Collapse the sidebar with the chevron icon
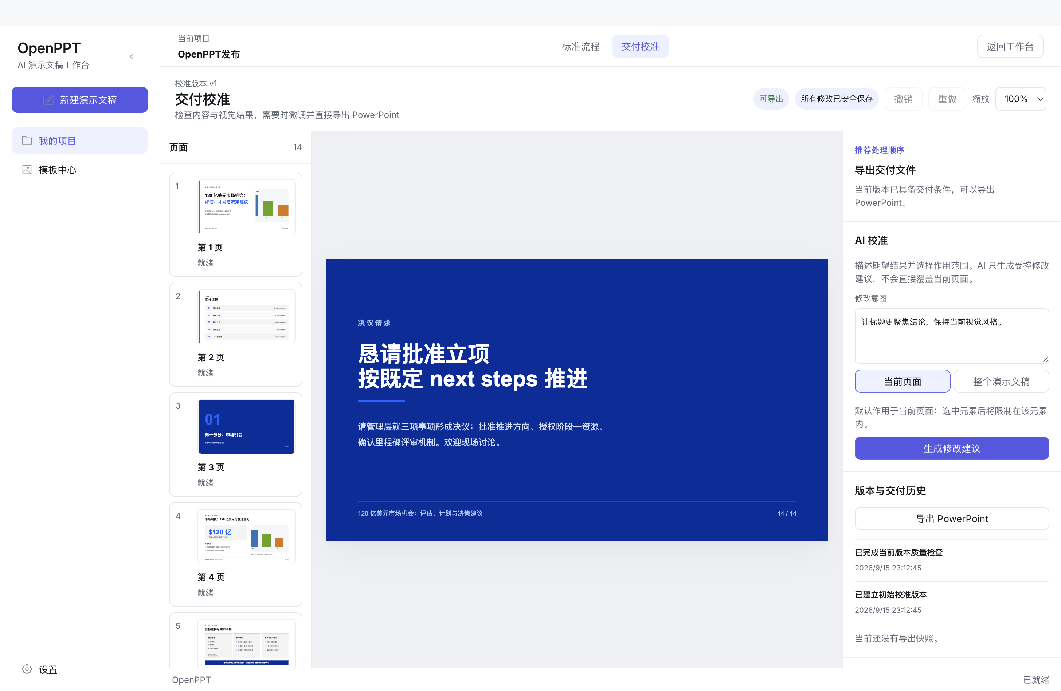Image resolution: width=1061 pixels, height=691 pixels. coord(132,56)
